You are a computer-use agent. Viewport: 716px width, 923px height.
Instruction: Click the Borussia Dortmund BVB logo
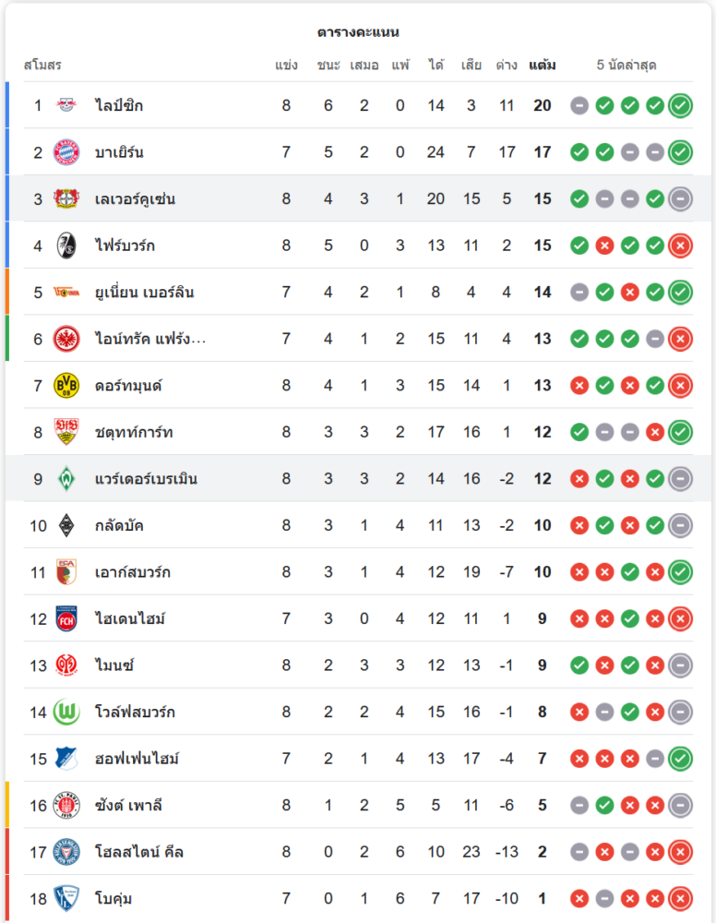pyautogui.click(x=66, y=386)
